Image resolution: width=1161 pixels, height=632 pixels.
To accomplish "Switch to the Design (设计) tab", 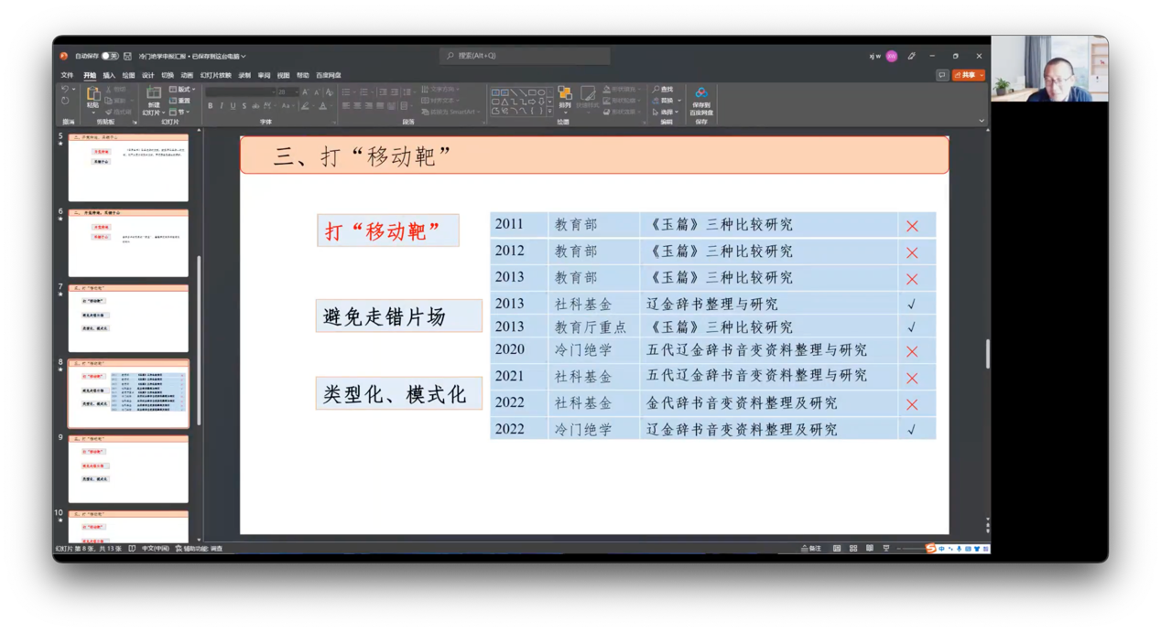I will [x=147, y=76].
